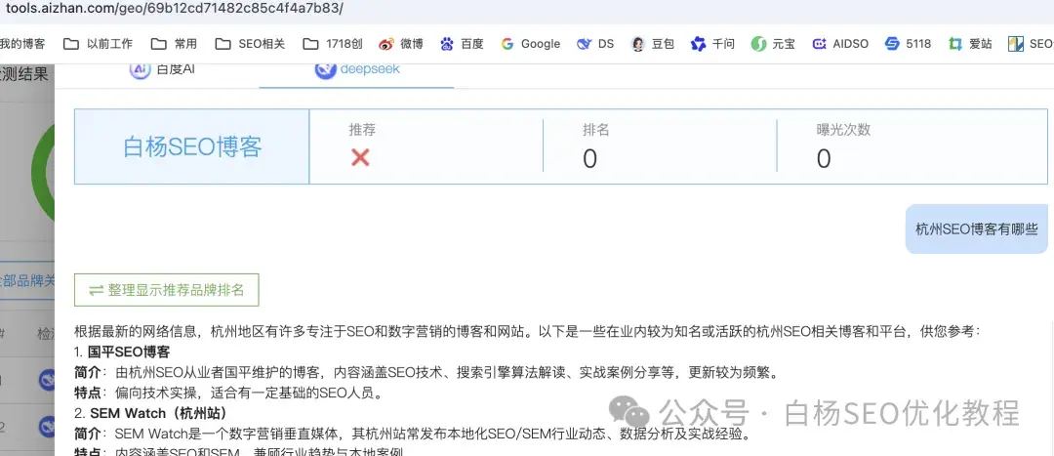Open the DS bookmark
This screenshot has height=456, width=1054.
595,44
